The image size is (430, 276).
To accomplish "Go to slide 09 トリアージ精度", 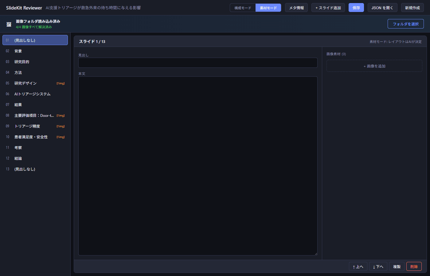I will 35,126.
